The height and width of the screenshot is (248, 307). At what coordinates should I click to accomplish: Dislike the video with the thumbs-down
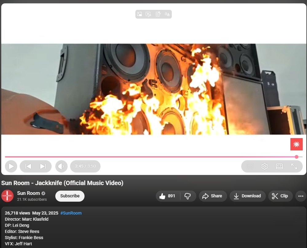[188, 196]
